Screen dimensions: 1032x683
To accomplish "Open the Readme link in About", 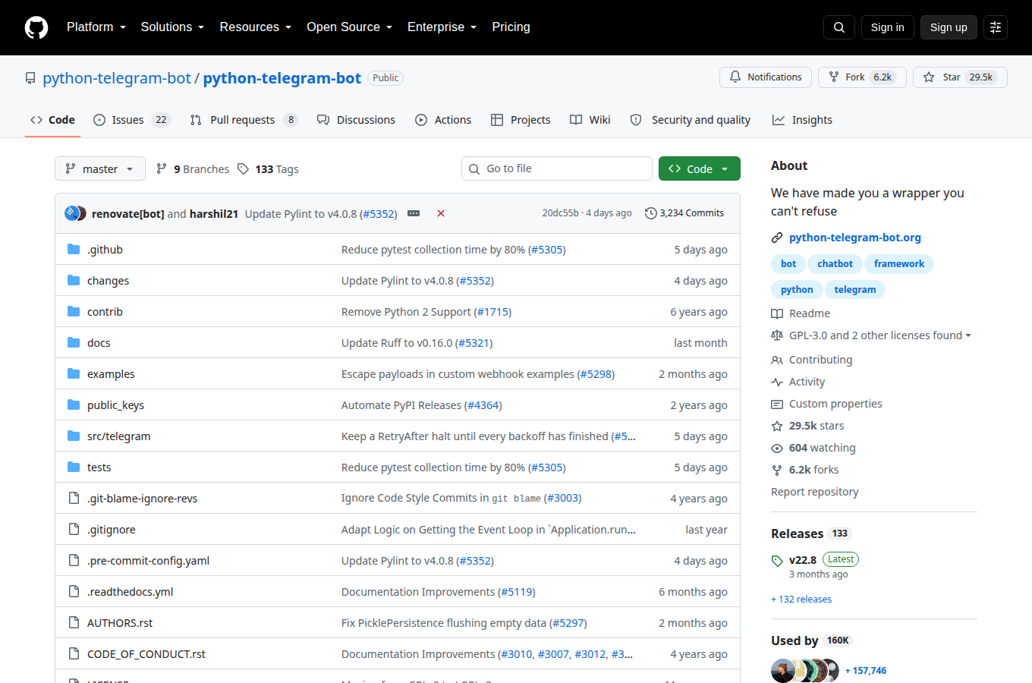I will [801, 313].
